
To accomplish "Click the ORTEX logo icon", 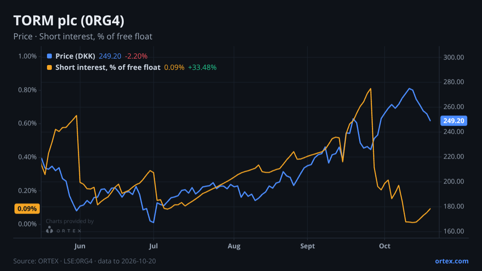I will (x=49, y=230).
